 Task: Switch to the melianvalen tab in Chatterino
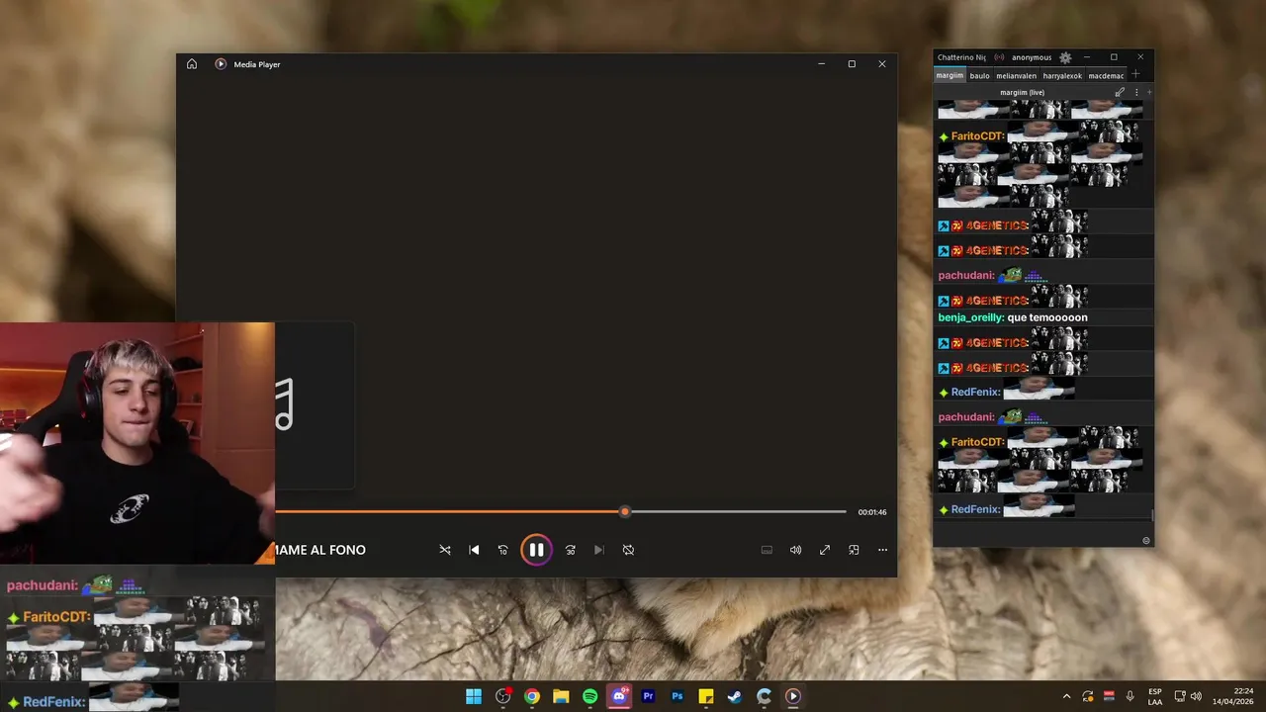[x=1017, y=75]
